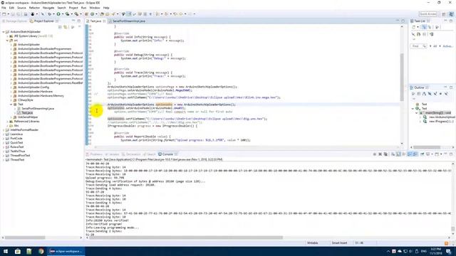Click the New Java Class toolbar icon
Viewport: 456px width, 256px height.
pos(92,14)
